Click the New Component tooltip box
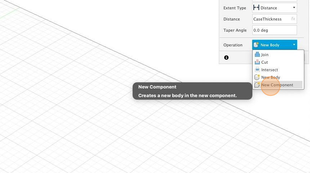This screenshot has height=173, width=310. pyautogui.click(x=192, y=91)
